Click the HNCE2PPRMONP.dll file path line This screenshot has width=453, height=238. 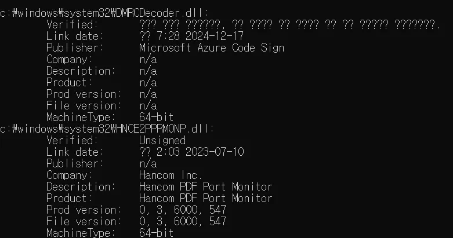[x=107, y=129]
